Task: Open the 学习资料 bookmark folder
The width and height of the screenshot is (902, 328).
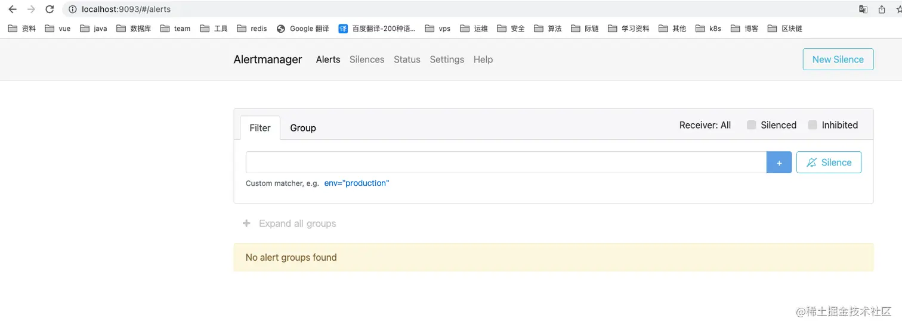Action: (629, 29)
